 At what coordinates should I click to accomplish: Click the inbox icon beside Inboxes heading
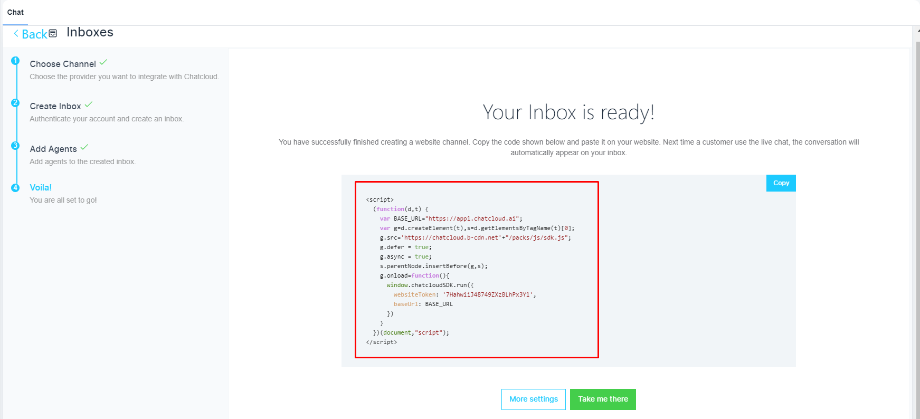click(53, 34)
